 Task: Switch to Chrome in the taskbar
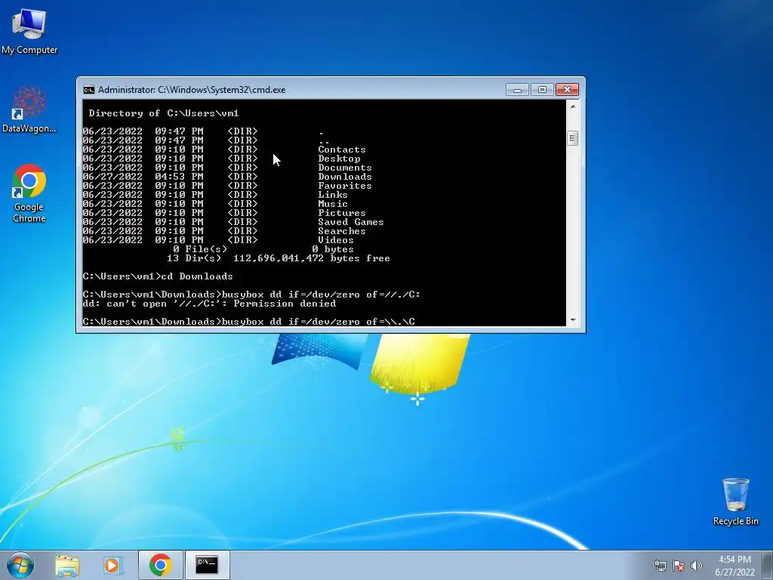pos(160,565)
